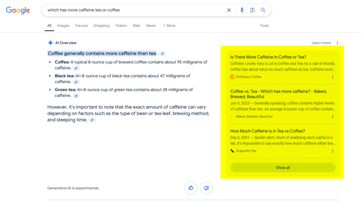Screen dimensions: 363x205
Task: Open source link icon after 'steeping time'
Action: click(x=92, y=120)
